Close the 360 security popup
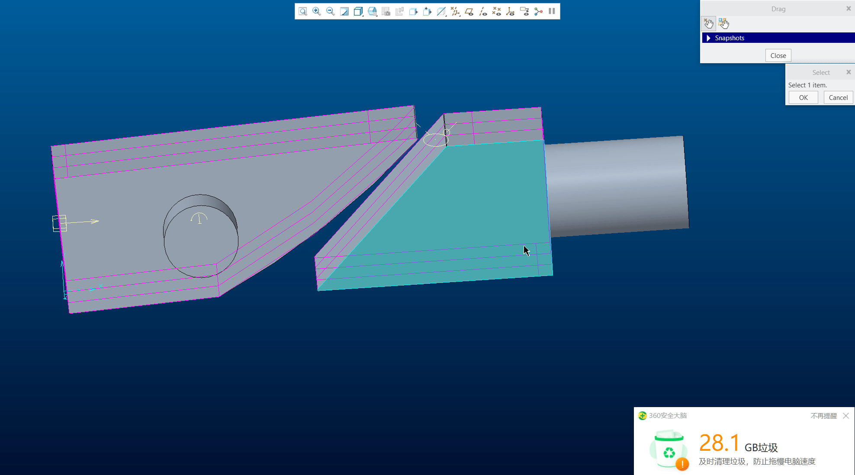The image size is (855, 475). pos(846,416)
